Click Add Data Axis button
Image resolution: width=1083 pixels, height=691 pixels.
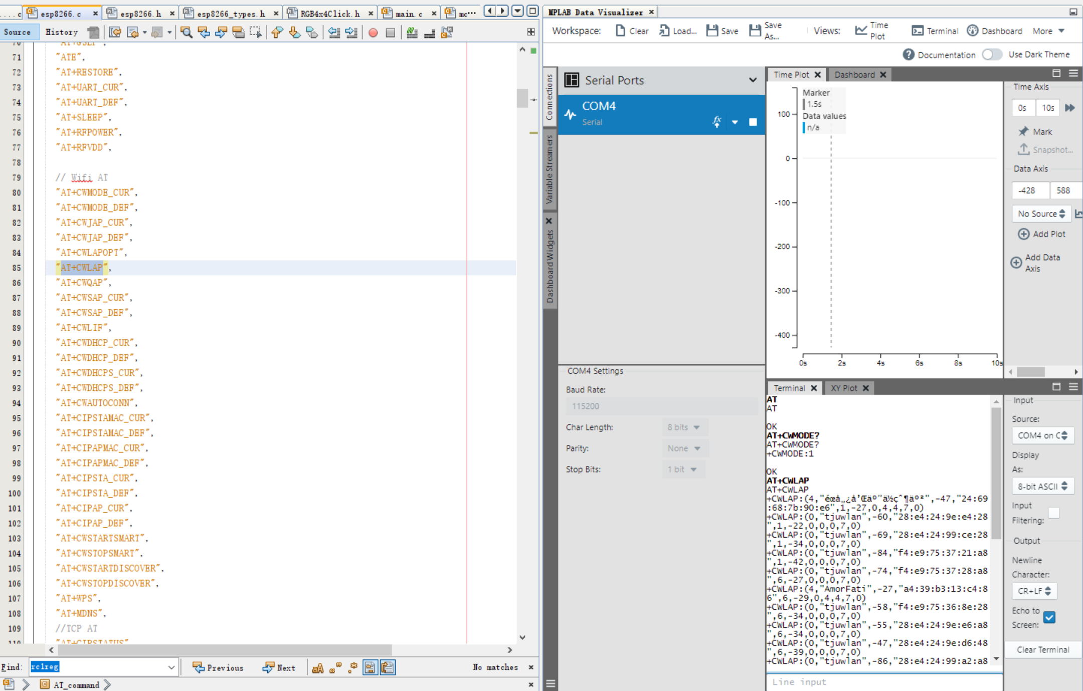tap(1035, 263)
